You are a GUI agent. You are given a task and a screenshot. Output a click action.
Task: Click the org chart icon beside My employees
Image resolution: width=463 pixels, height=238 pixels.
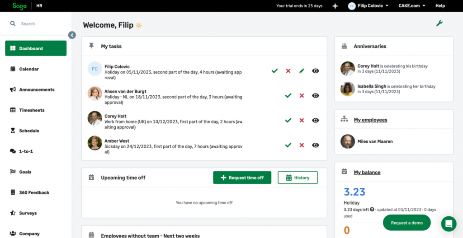click(x=344, y=119)
